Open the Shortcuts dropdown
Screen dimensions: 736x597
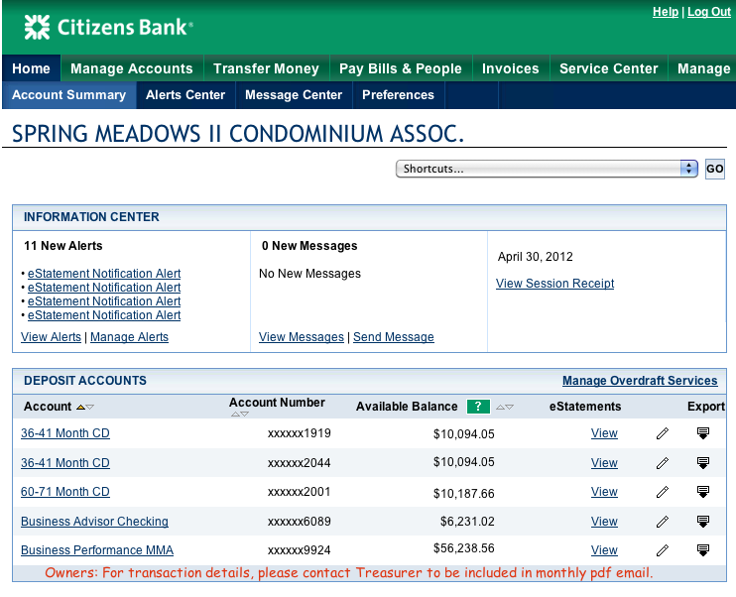(x=547, y=169)
